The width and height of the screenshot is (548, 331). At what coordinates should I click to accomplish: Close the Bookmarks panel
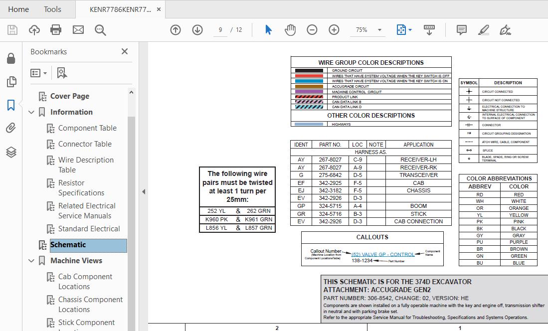(125, 51)
